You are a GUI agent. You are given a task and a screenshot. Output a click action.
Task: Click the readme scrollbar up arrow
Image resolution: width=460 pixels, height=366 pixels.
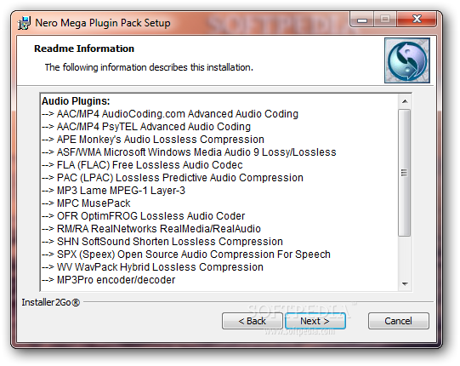pos(405,101)
